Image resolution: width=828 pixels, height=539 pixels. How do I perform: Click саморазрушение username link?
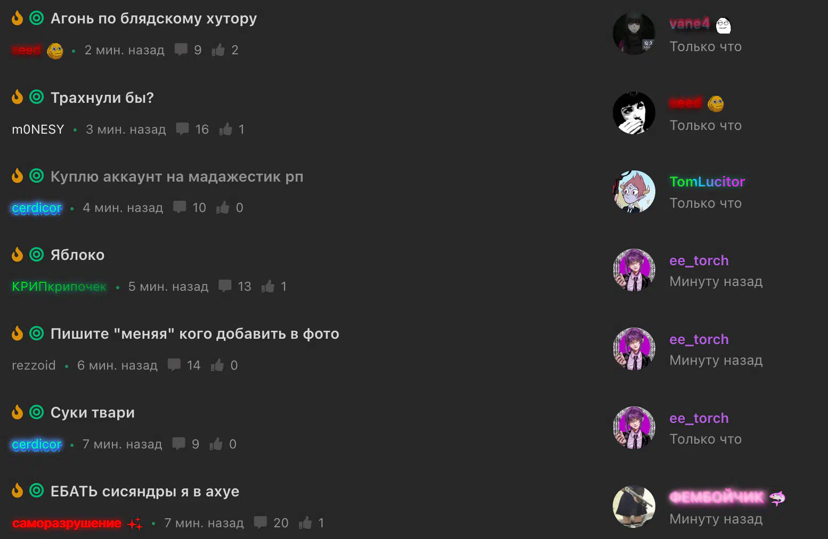pyautogui.click(x=67, y=523)
